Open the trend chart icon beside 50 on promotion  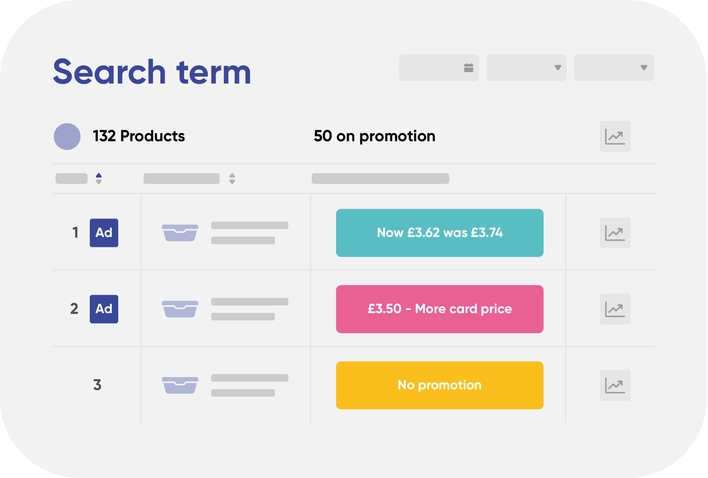[x=615, y=136]
